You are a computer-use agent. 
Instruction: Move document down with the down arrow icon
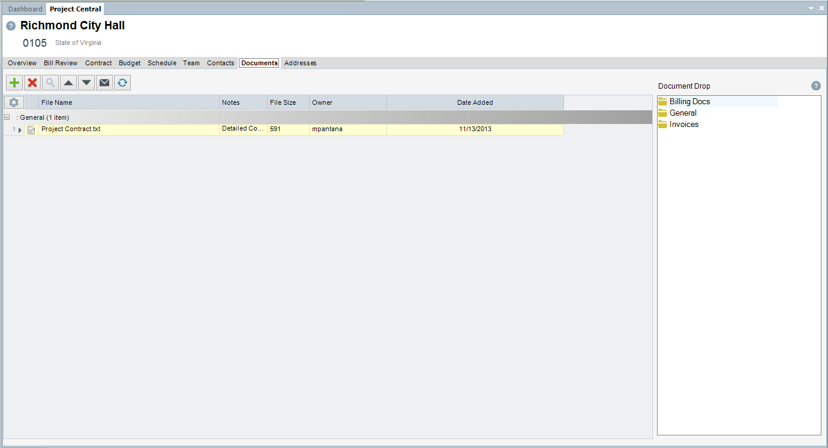click(86, 83)
